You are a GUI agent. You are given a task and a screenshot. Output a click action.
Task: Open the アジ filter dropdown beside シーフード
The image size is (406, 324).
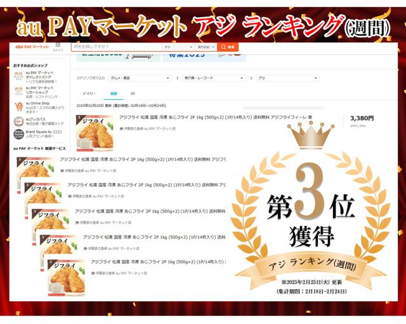pyautogui.click(x=287, y=78)
